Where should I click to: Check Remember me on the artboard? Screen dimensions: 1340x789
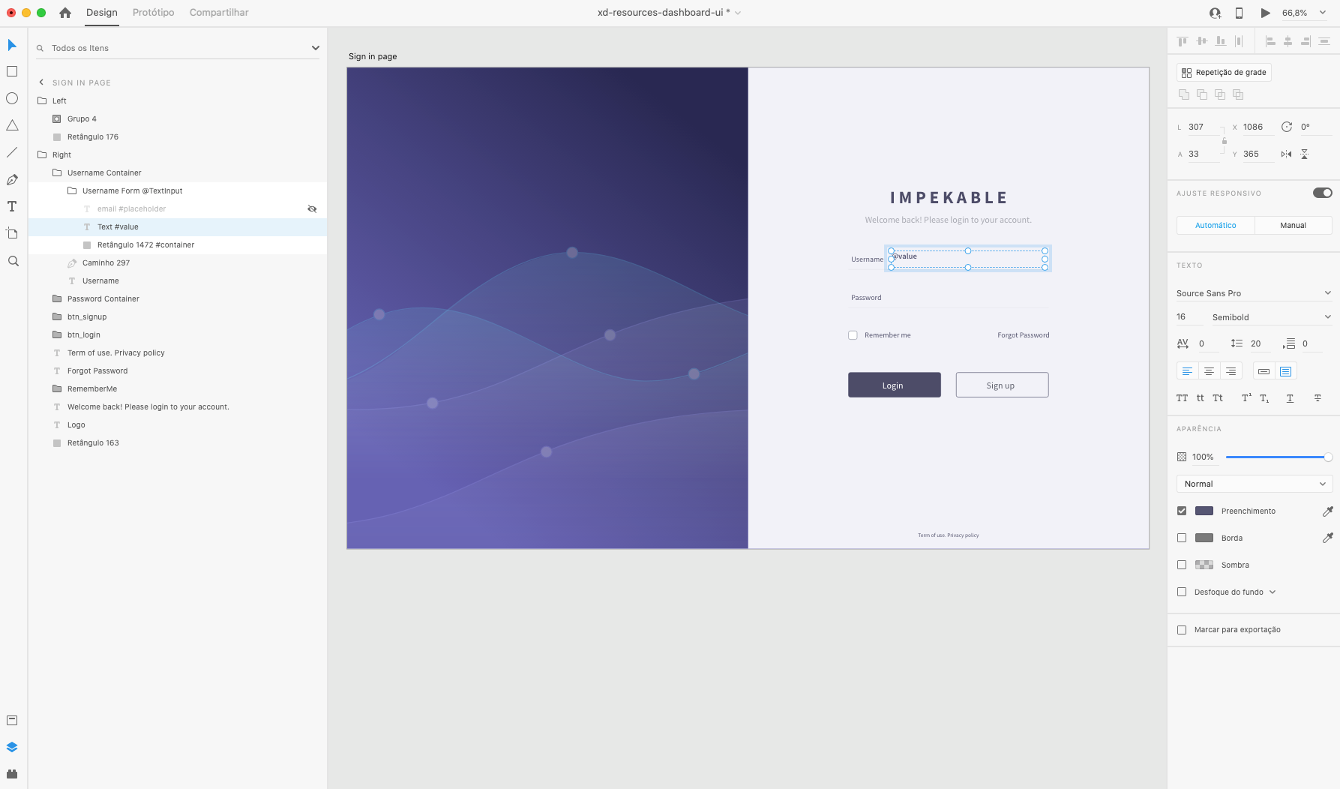853,335
